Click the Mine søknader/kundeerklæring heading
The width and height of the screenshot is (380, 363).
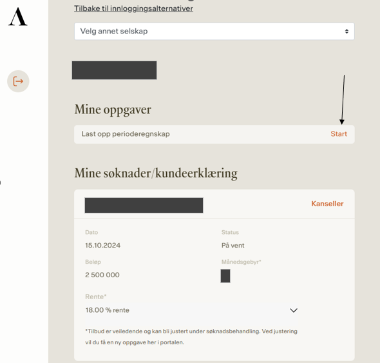click(156, 173)
